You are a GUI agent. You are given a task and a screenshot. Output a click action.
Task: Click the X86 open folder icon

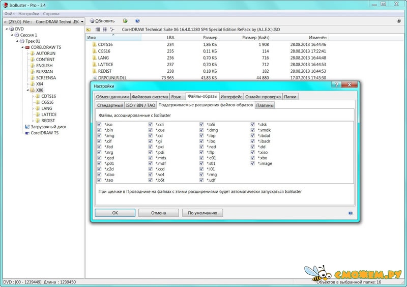click(x=33, y=90)
